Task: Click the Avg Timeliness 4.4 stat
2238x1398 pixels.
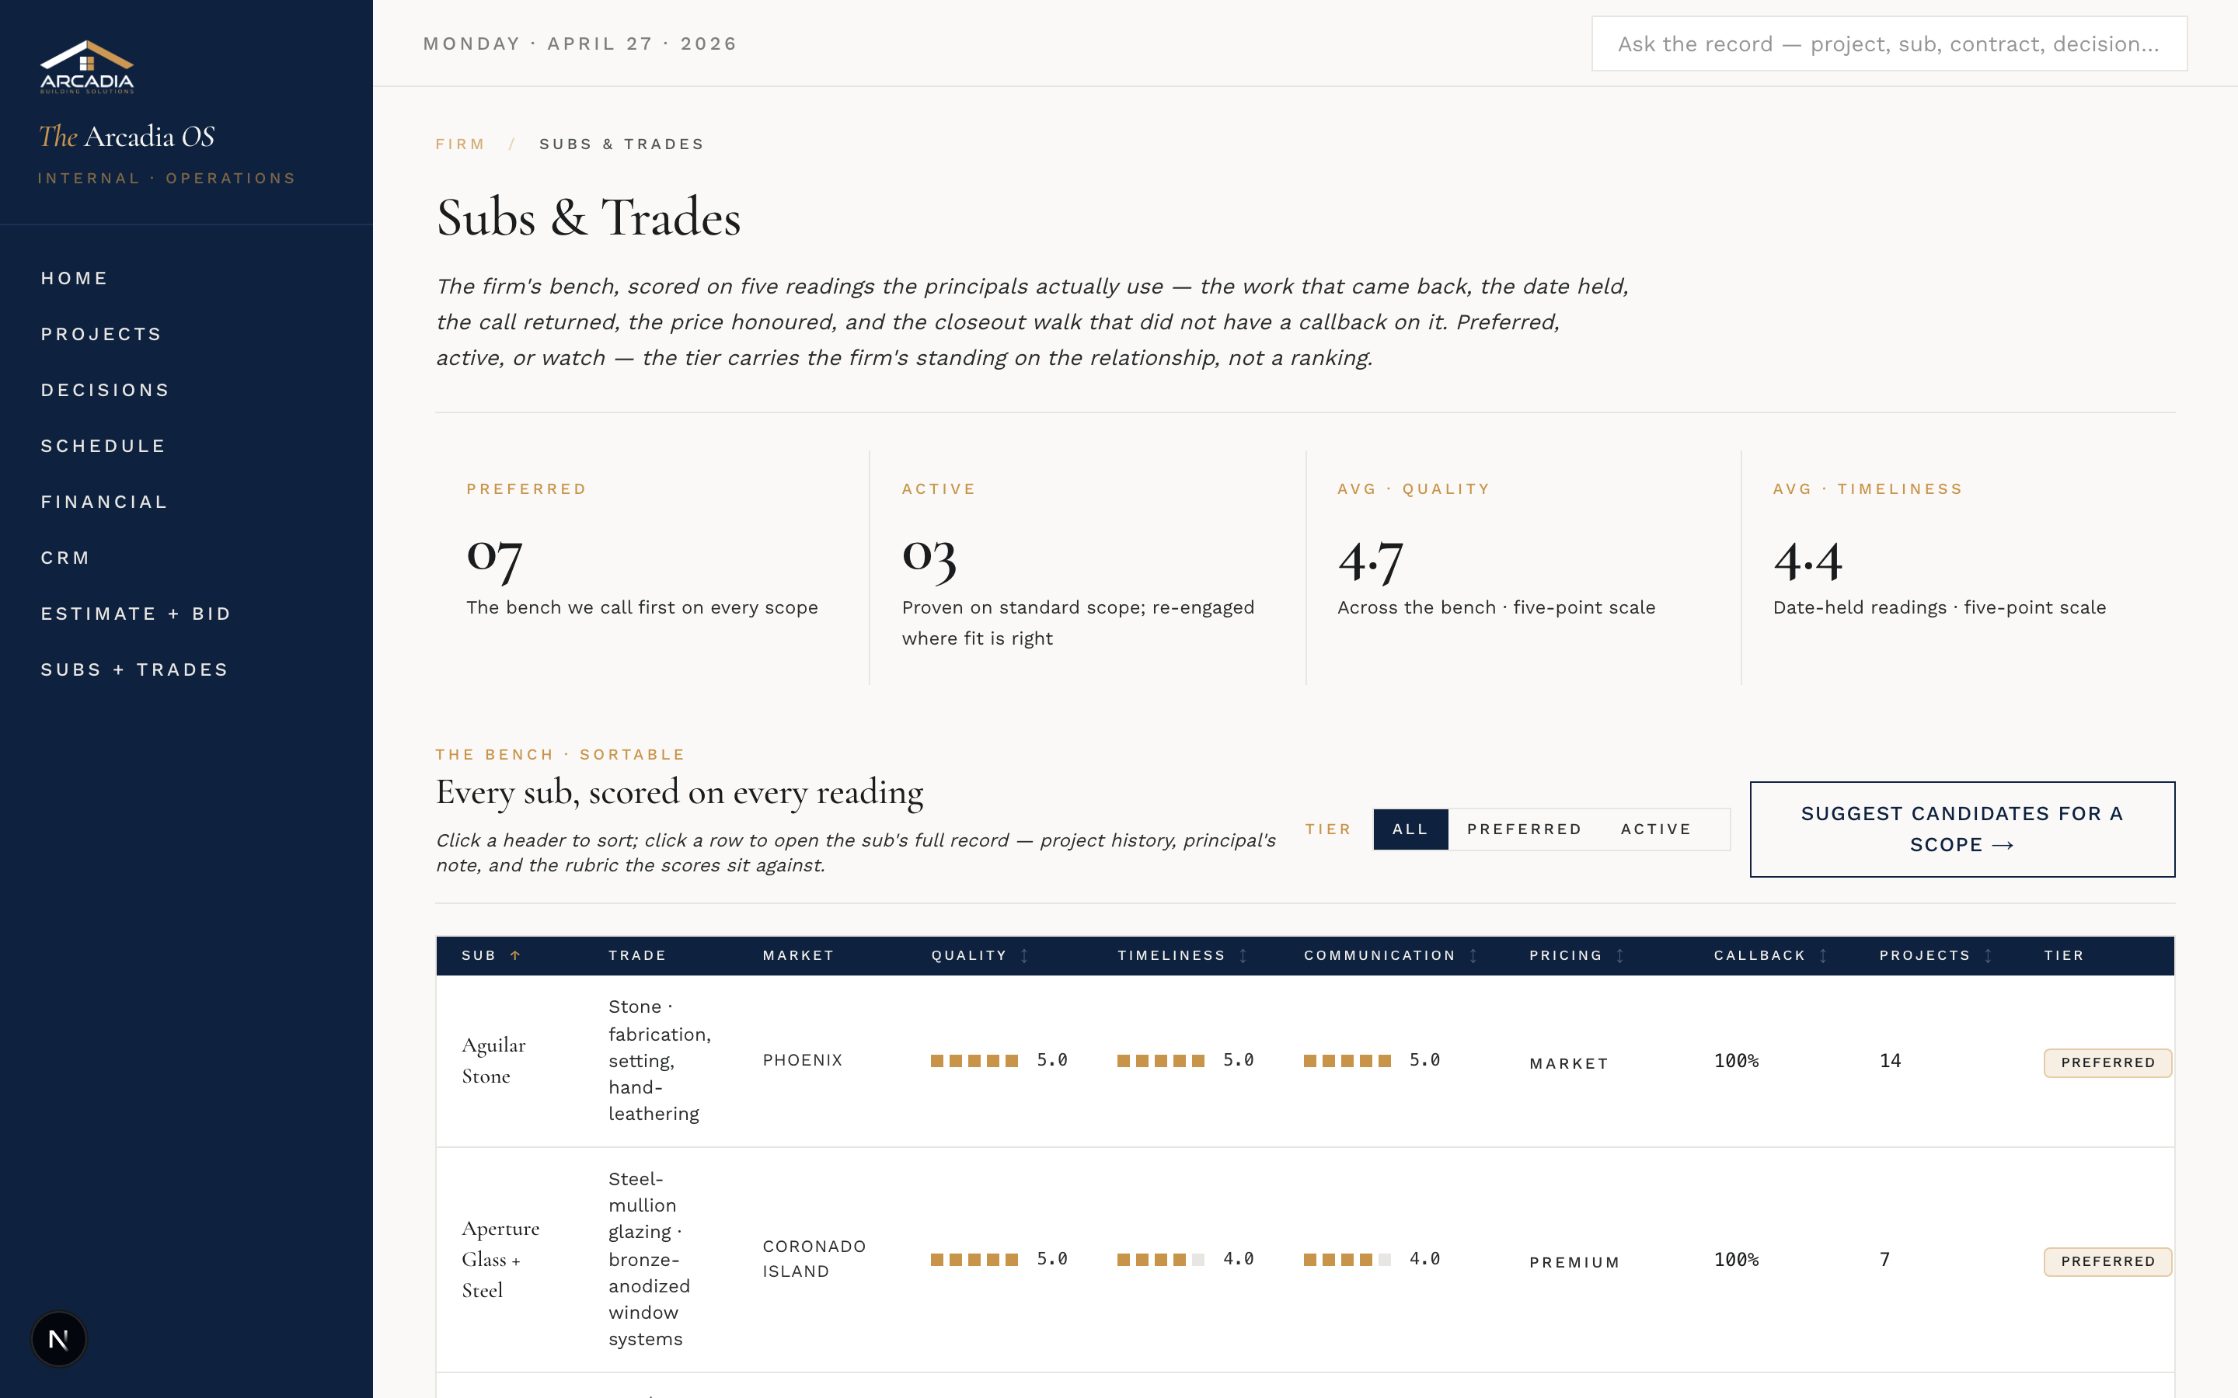Action: pos(1959,567)
